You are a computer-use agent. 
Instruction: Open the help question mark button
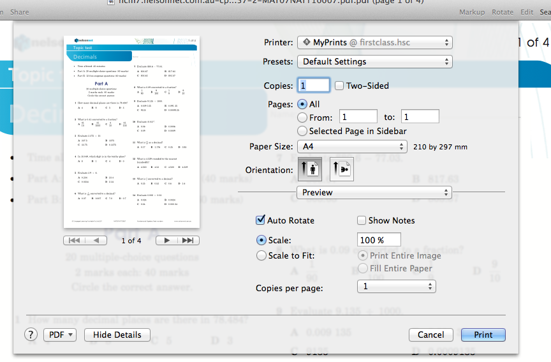[x=31, y=335]
